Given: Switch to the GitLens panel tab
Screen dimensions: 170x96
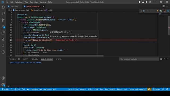Looking at the screenshot, I should 59,59.
